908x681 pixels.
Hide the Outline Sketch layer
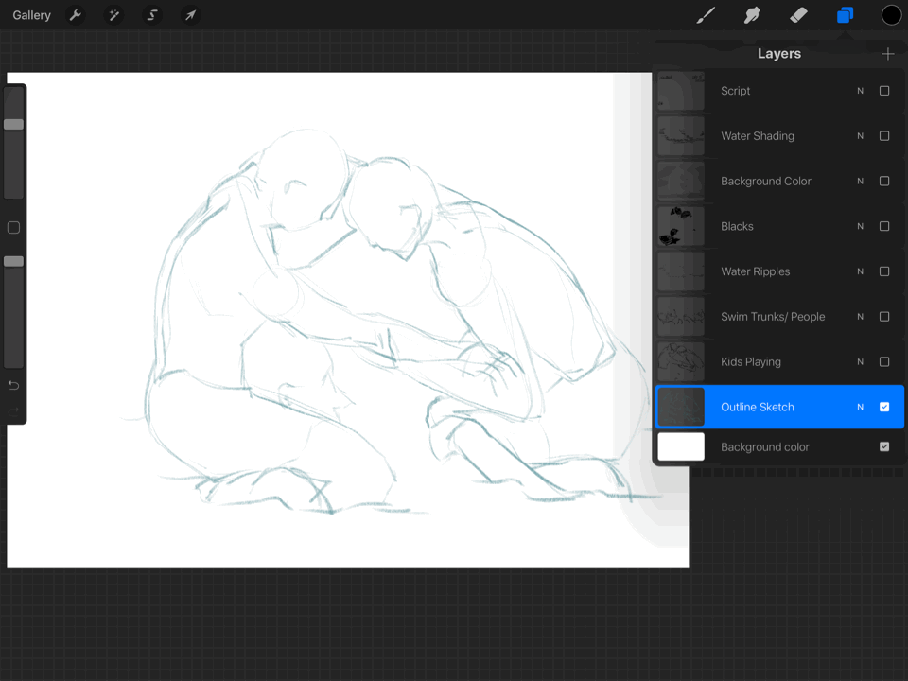click(x=884, y=407)
